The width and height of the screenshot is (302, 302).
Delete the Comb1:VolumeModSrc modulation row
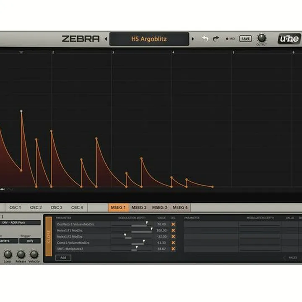tap(173, 243)
